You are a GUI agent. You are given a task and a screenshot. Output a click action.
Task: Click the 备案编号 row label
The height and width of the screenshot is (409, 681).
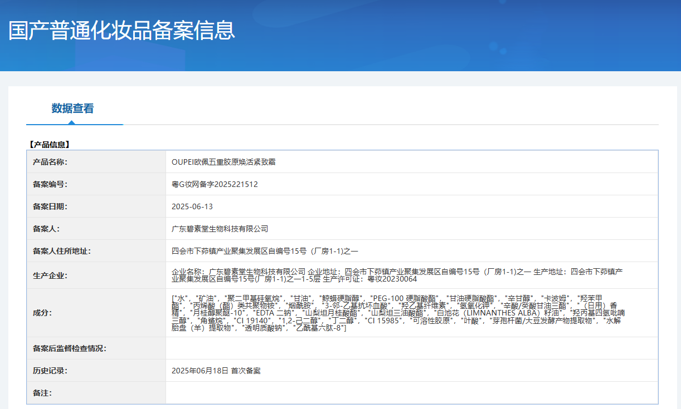(x=50, y=184)
